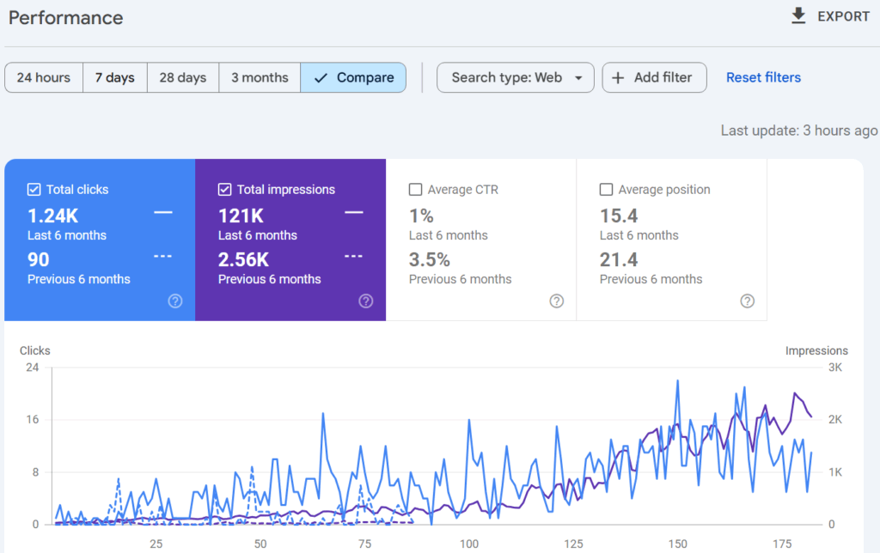Screen dimensions: 880x553
Task: Click the Total impressions solid line legend
Action: [x=354, y=213]
